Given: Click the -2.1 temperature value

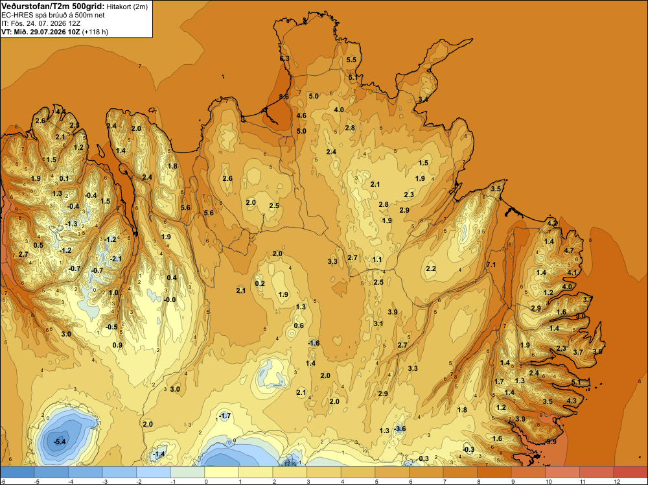Looking at the screenshot, I should (x=116, y=259).
